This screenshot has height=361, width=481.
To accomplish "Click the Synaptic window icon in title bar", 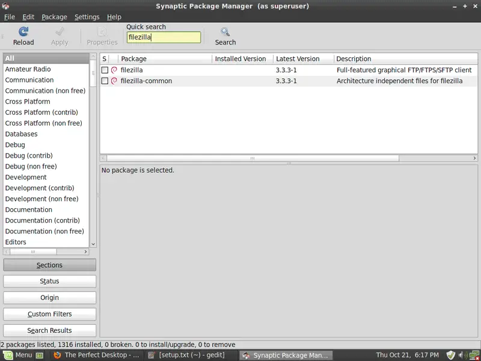I will point(5,6).
